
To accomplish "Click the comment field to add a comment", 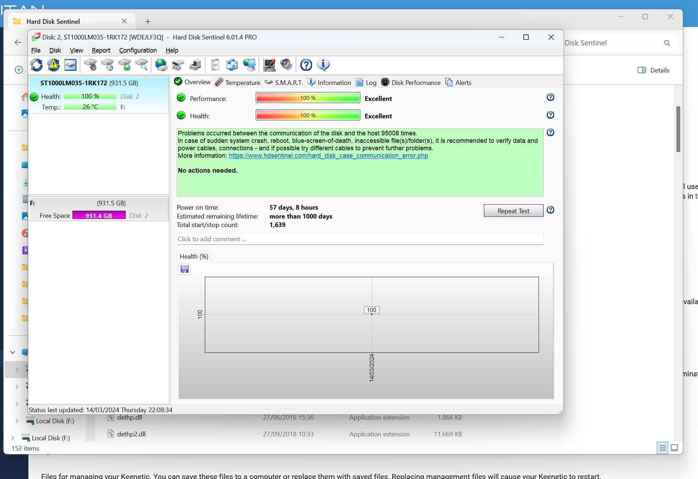I will pyautogui.click(x=360, y=239).
